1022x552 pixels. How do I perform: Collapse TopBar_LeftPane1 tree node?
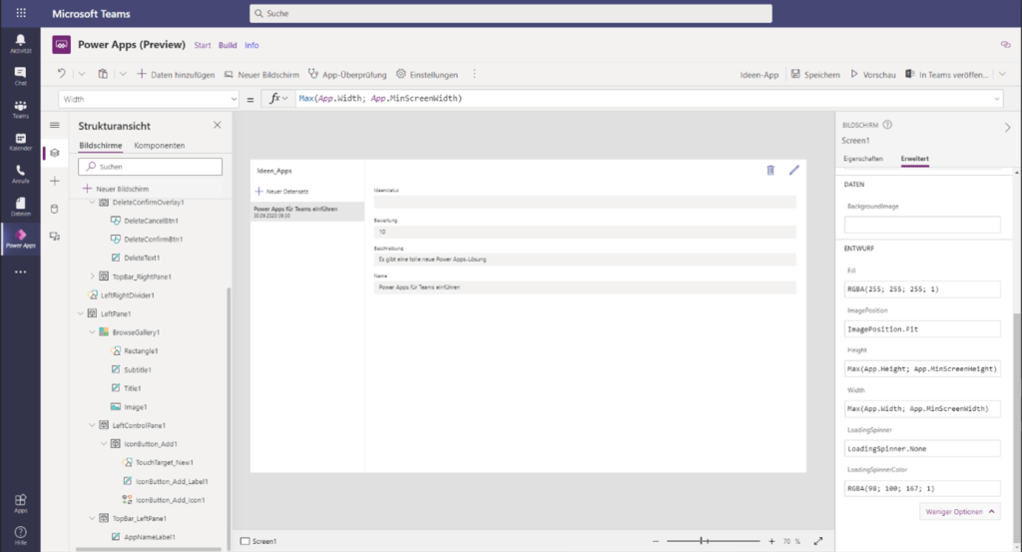92,518
